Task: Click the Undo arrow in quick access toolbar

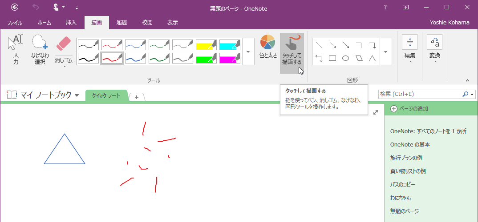Action: tap(35, 7)
